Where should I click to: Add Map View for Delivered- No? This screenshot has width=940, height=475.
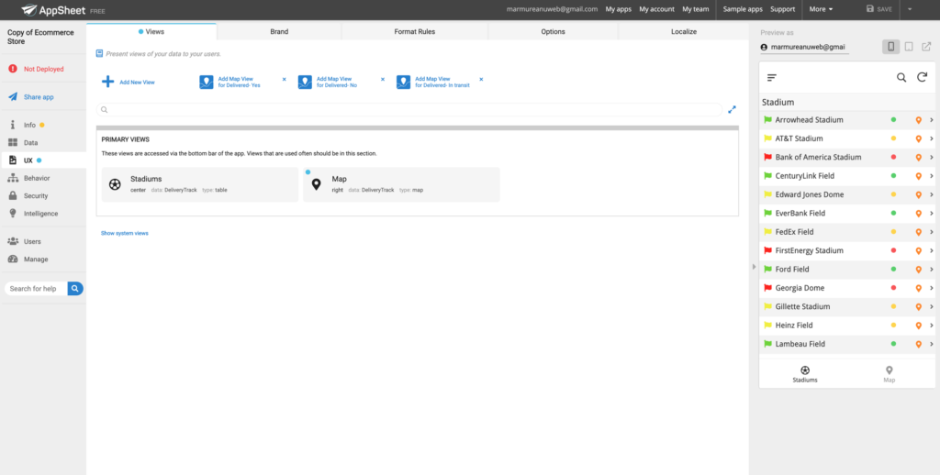(x=329, y=82)
